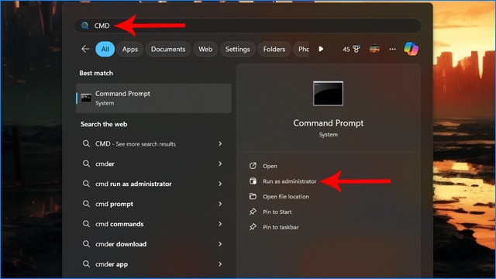
Task: Open the Command Prompt best match result
Action: coord(153,98)
